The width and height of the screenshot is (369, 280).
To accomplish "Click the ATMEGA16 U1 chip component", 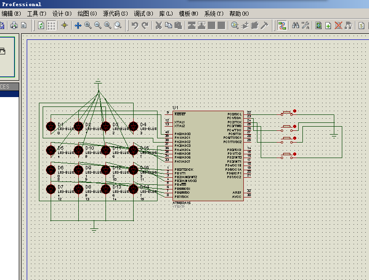I will coord(207,155).
